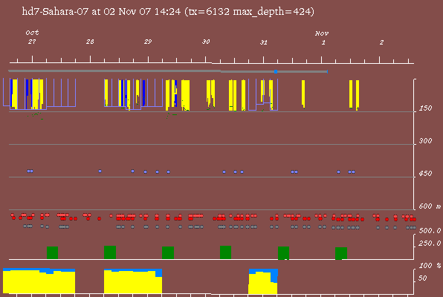Click the date label 31
Image resolution: width=443 pixels, height=297 pixels.
(x=264, y=42)
